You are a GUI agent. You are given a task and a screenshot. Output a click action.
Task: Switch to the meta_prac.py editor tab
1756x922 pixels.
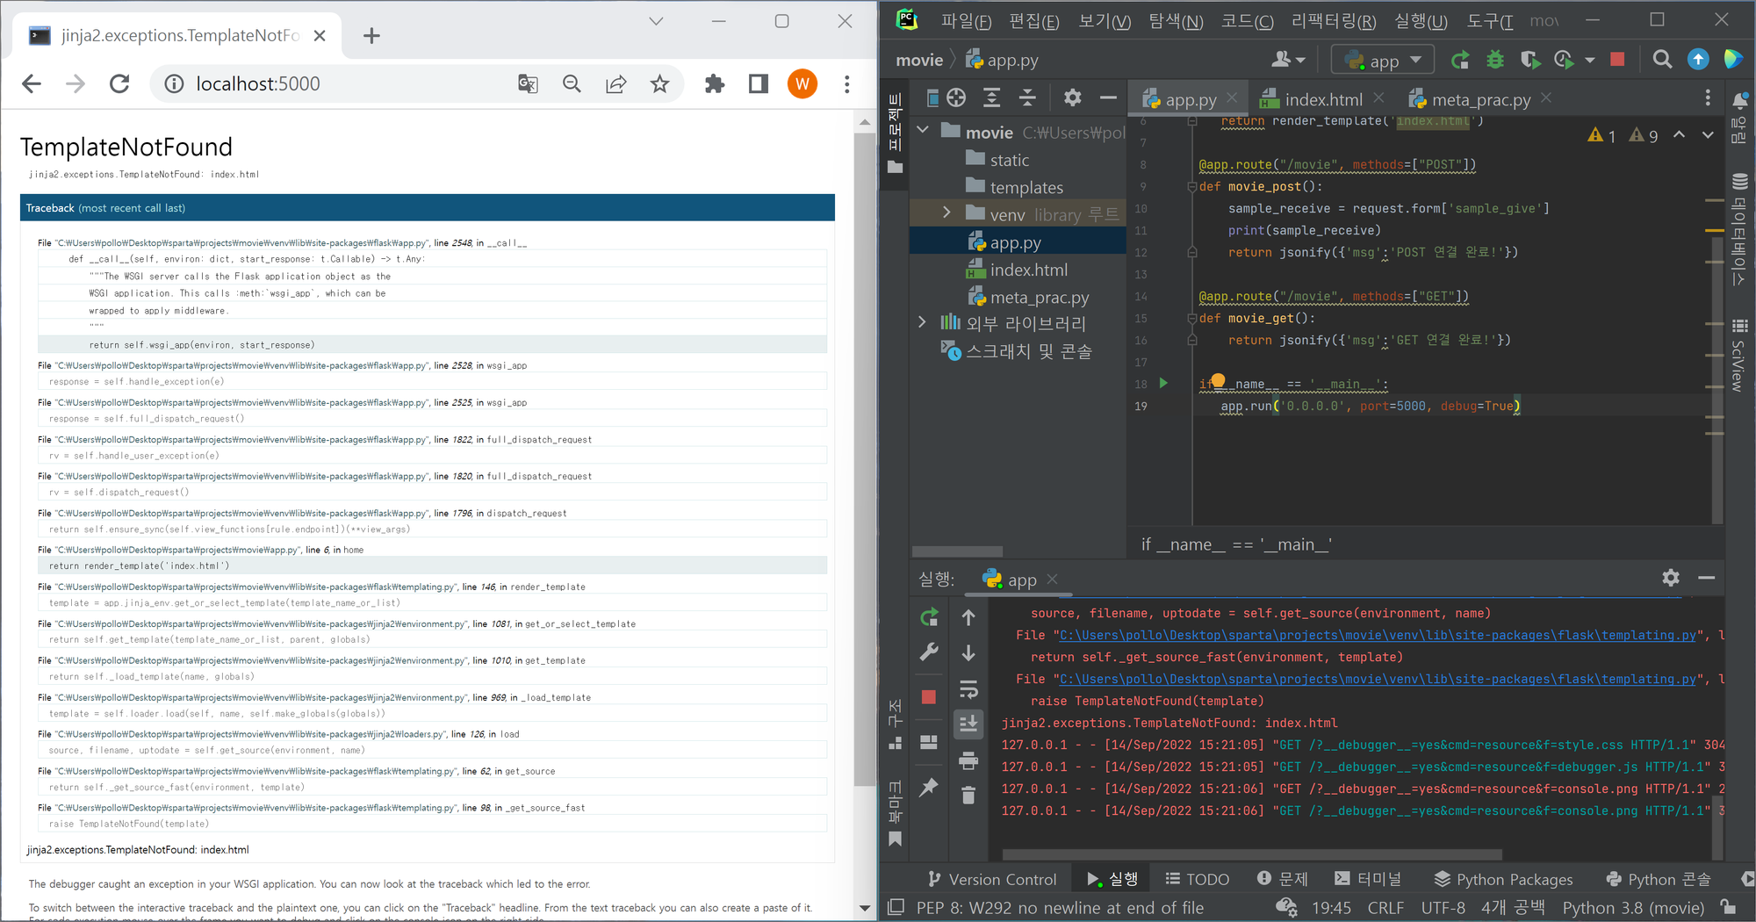[x=1480, y=99]
